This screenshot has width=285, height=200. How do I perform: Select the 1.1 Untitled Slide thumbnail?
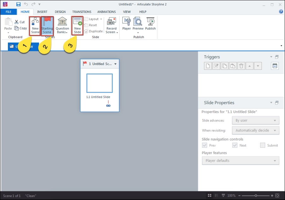[100, 83]
